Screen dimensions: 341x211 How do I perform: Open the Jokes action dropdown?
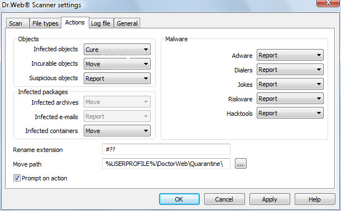(x=290, y=84)
